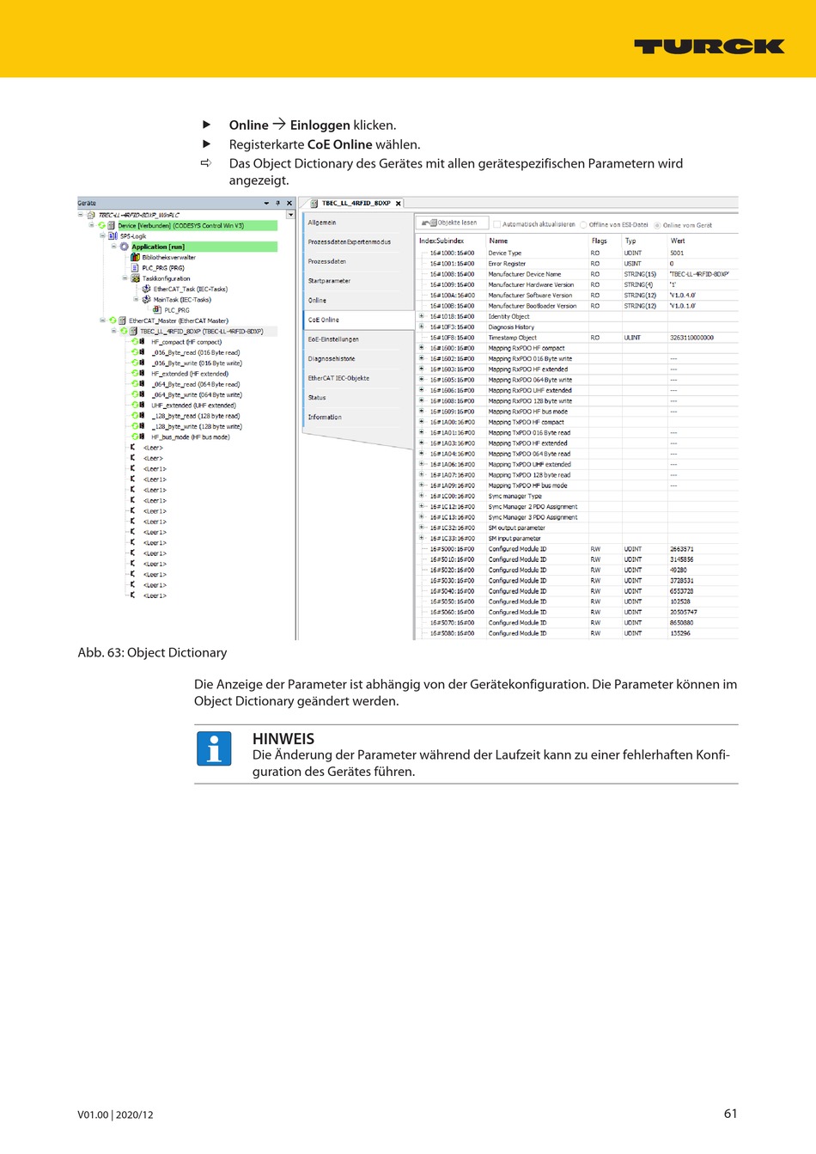Click the MainTask icon
Viewport: 816px width, 1154px height.
click(x=146, y=300)
